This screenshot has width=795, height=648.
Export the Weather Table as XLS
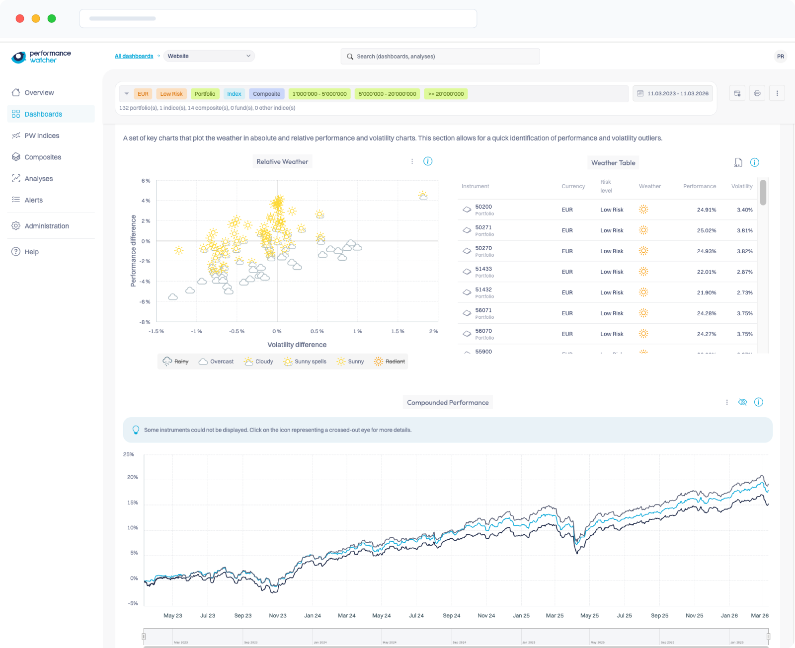pos(738,162)
